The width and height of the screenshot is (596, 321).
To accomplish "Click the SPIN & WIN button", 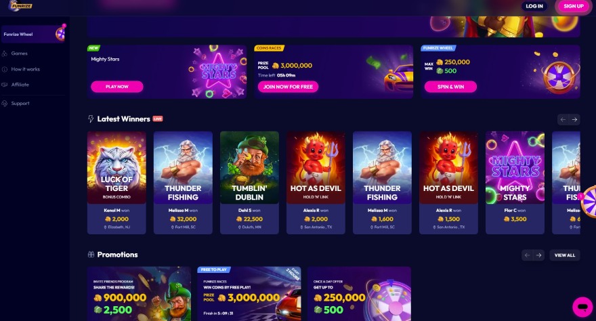I will (x=450, y=87).
